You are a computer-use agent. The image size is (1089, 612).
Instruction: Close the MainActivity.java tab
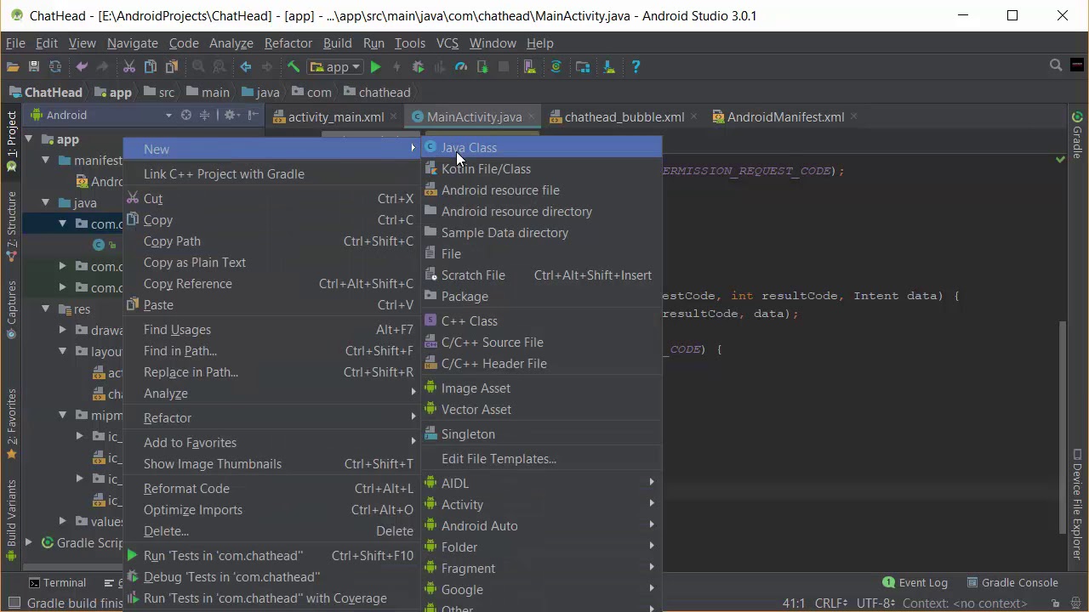pos(532,116)
